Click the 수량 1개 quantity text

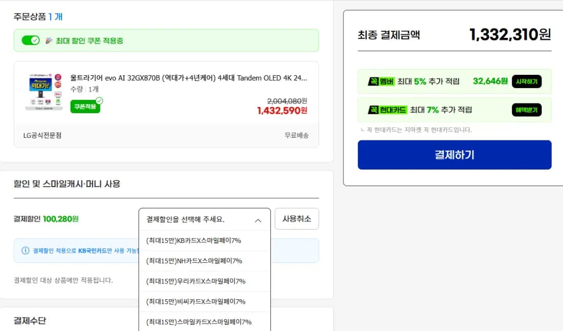coord(84,89)
